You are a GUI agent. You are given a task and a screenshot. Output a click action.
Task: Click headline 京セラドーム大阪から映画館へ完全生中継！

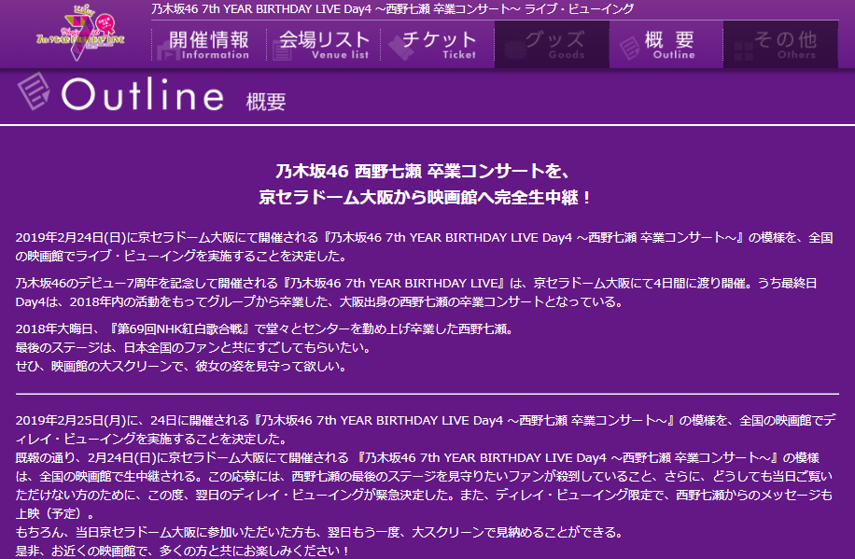(426, 198)
